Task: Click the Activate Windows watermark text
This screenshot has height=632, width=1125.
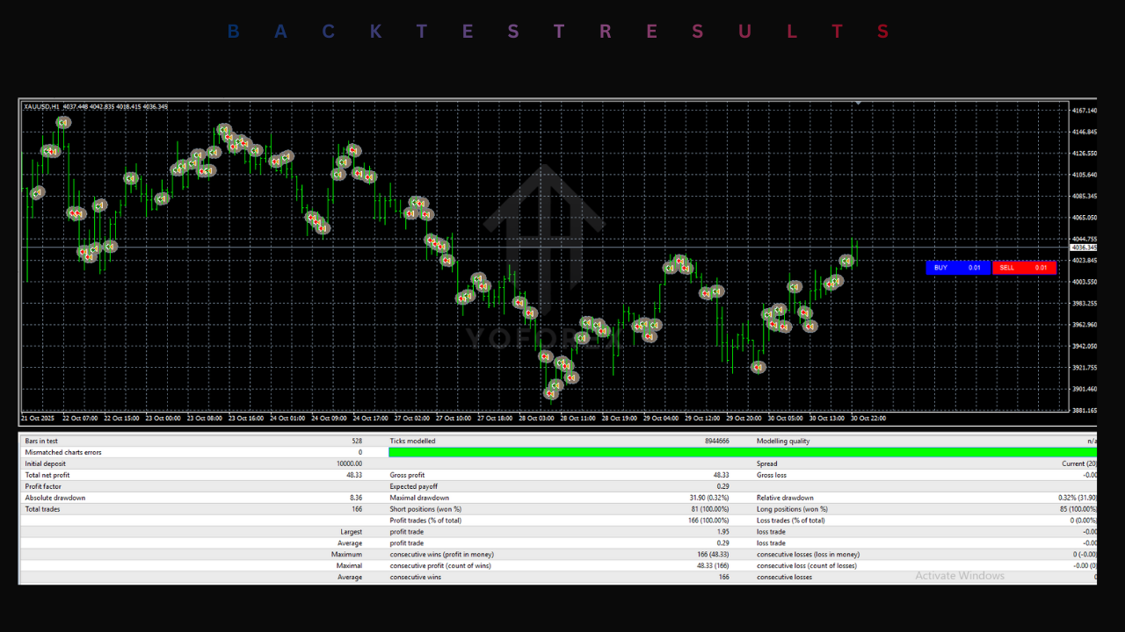Action: coord(959,576)
